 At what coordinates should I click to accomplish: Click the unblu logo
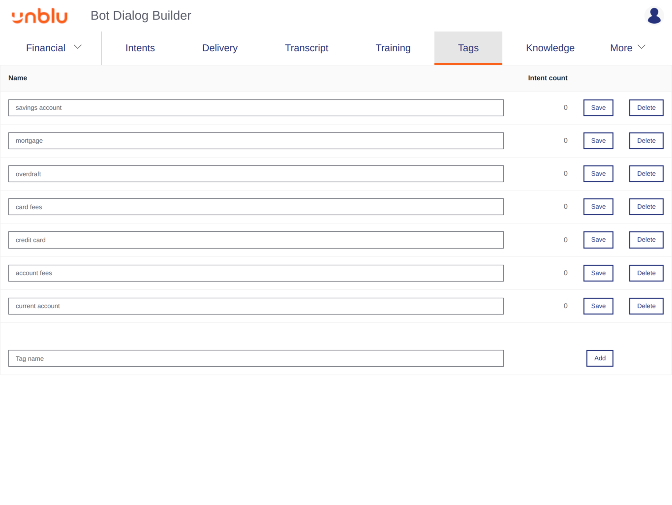pyautogui.click(x=40, y=15)
